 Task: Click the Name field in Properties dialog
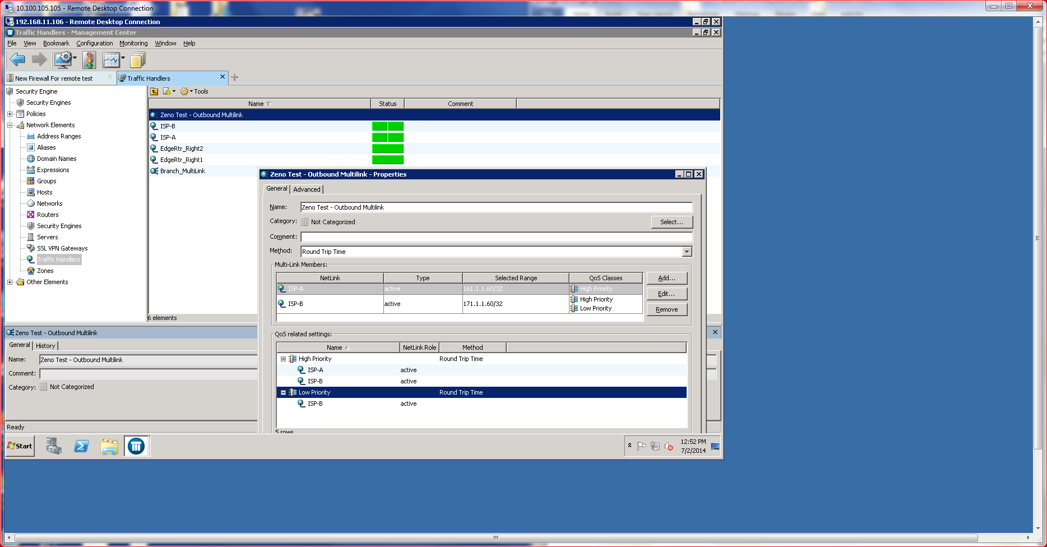click(496, 207)
